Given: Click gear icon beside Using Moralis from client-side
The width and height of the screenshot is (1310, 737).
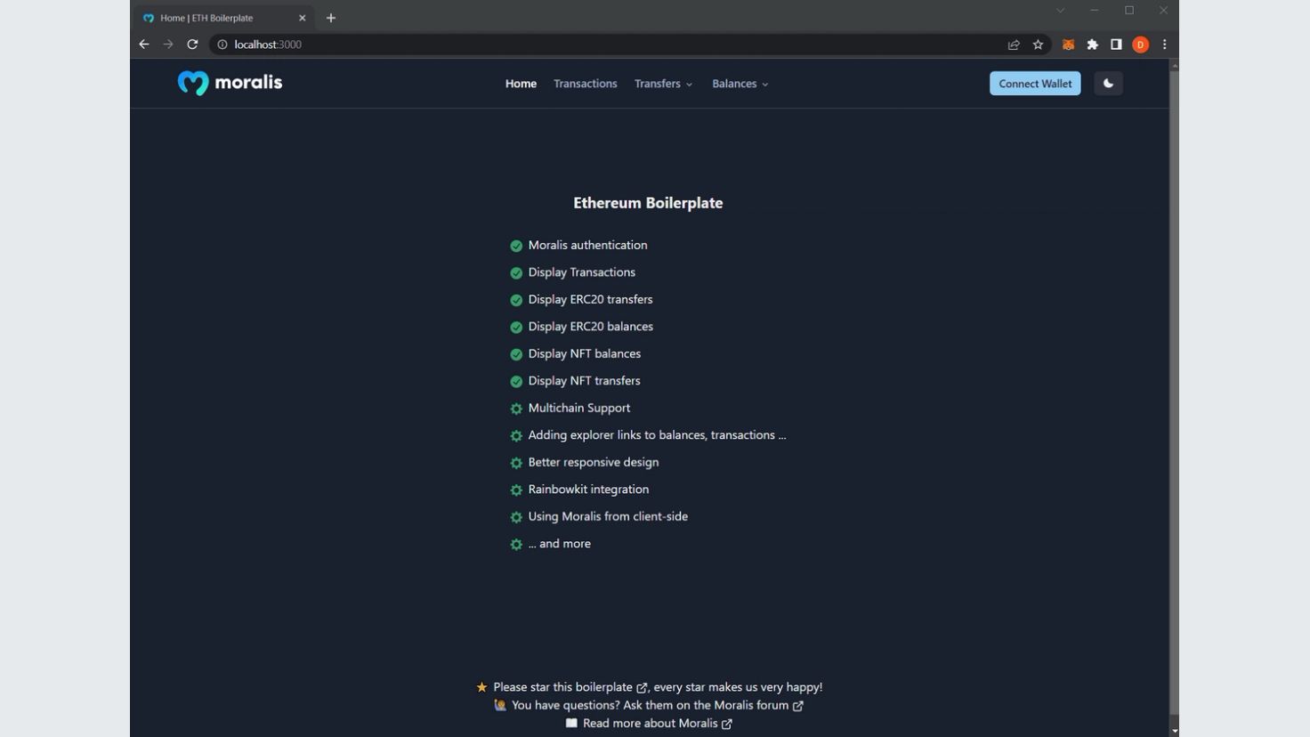Looking at the screenshot, I should click(516, 517).
